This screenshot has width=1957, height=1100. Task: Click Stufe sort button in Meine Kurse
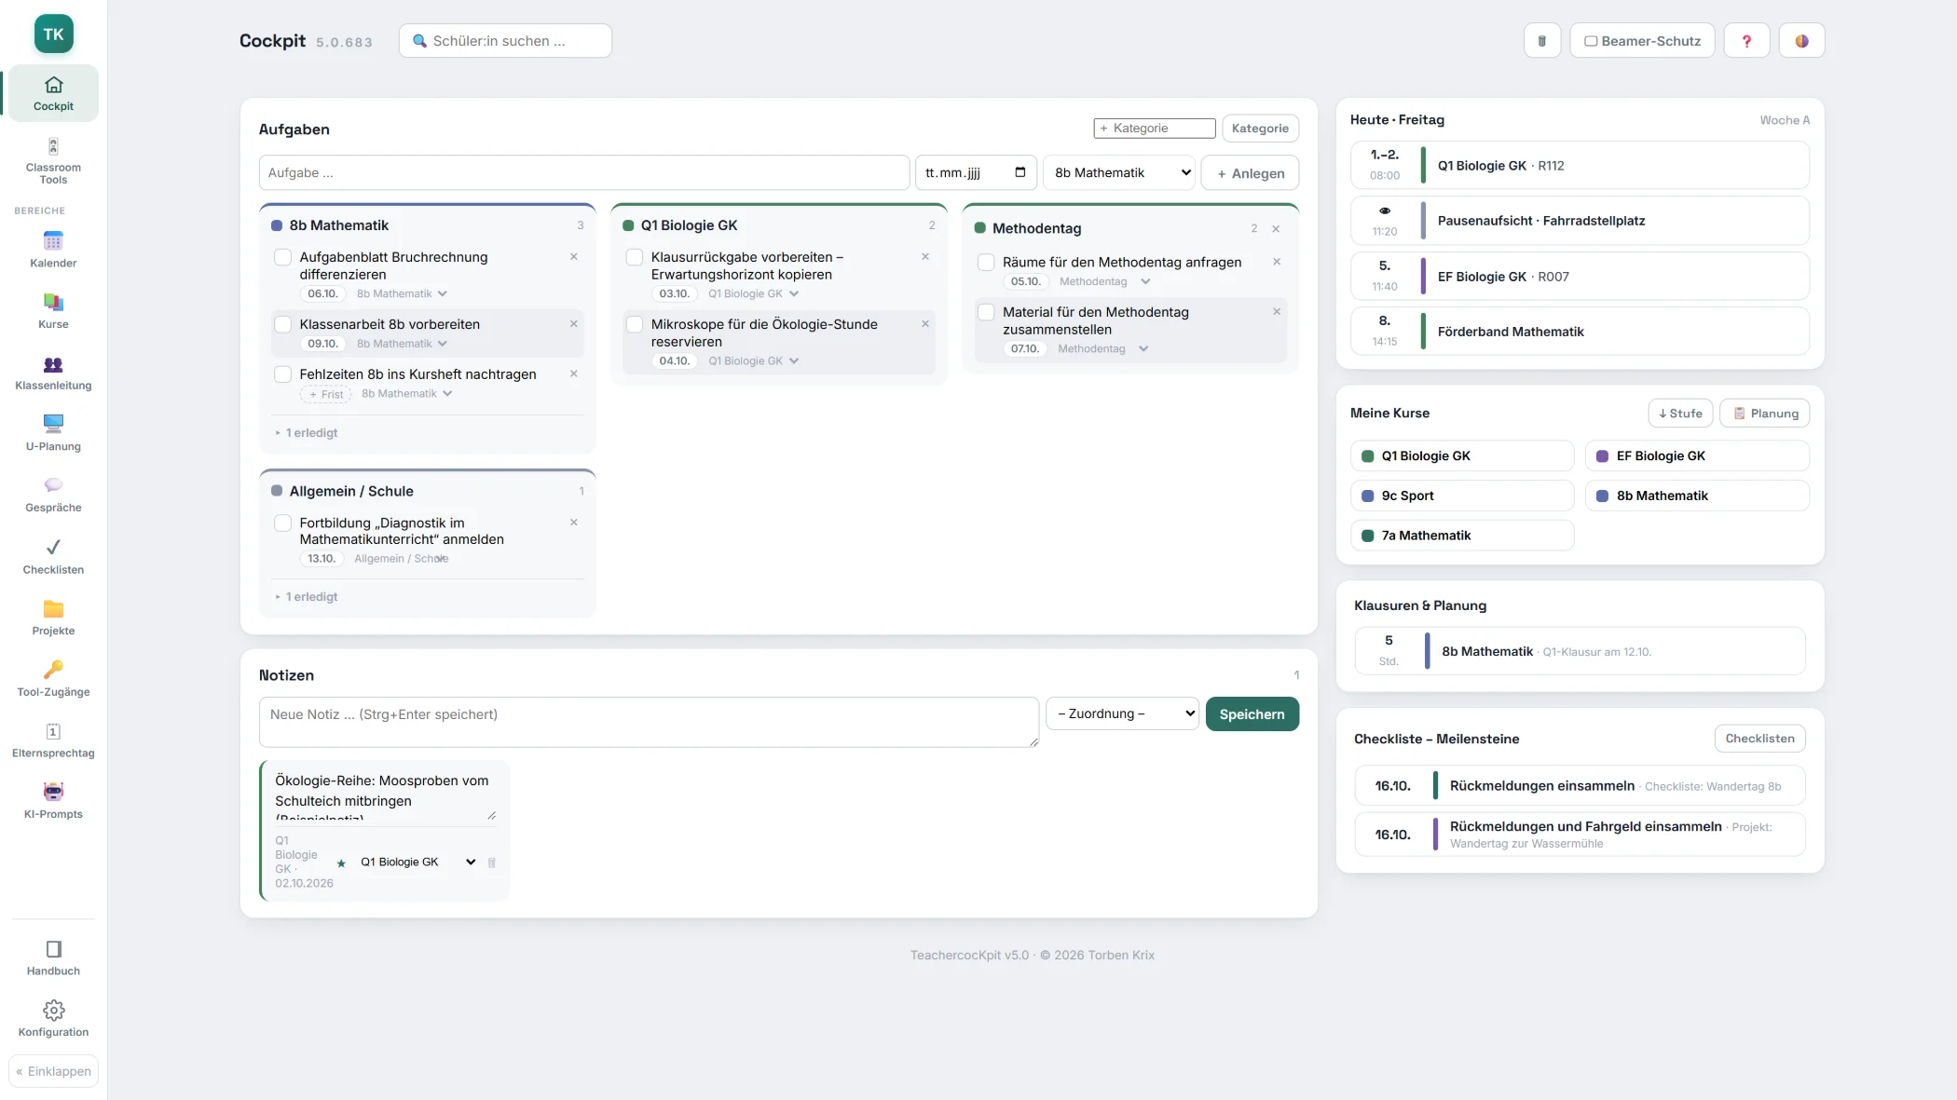pyautogui.click(x=1680, y=414)
